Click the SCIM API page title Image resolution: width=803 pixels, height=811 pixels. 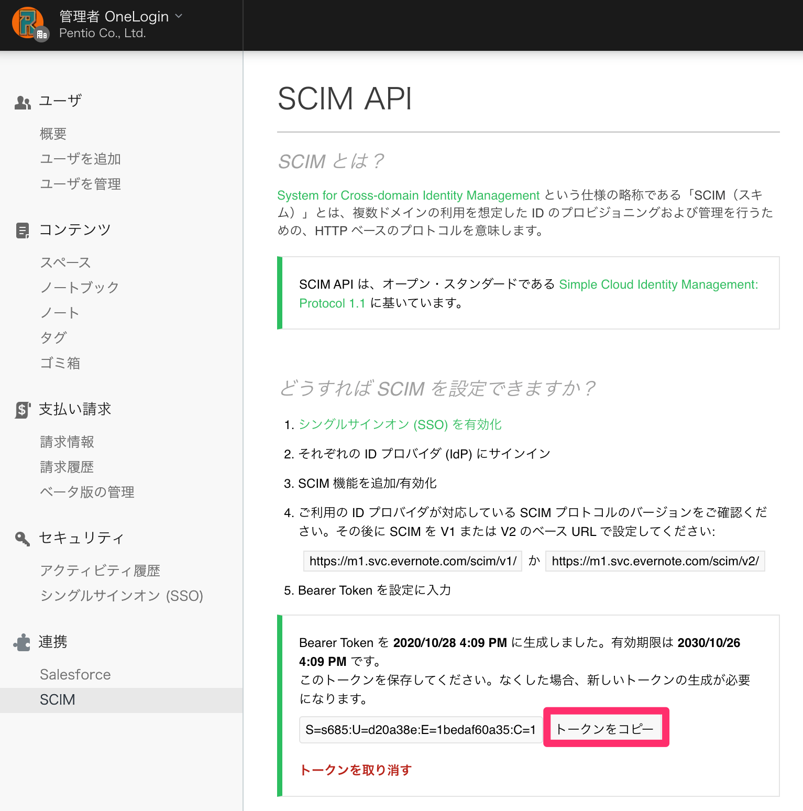coord(345,98)
